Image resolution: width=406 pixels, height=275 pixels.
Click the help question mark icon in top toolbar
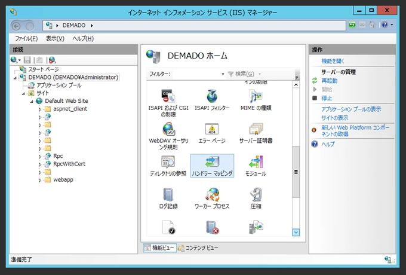coord(385,25)
